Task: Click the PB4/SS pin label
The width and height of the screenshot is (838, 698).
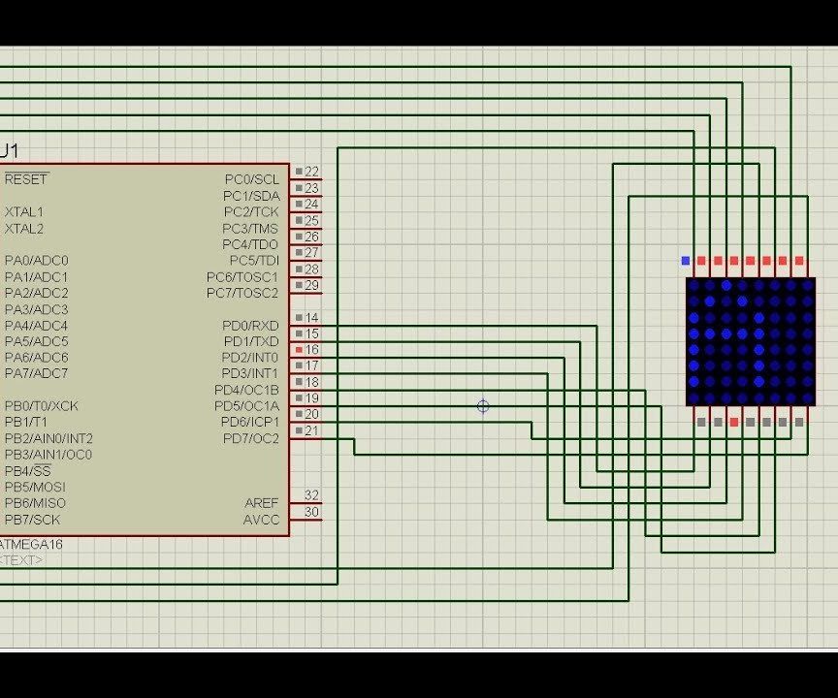Action: click(x=28, y=471)
